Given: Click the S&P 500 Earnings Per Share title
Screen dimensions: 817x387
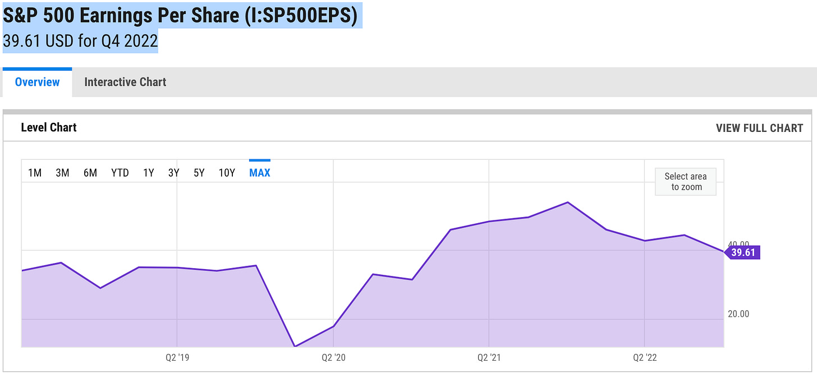Looking at the screenshot, I should 180,15.
